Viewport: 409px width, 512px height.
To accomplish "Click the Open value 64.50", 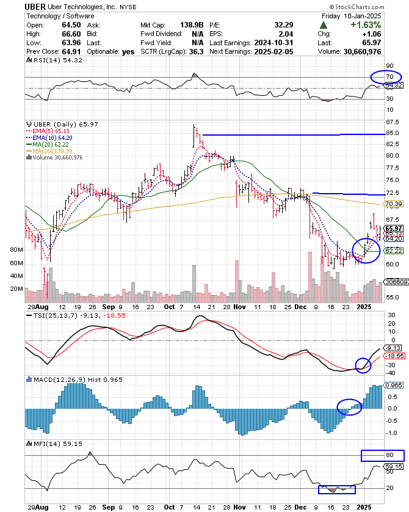I will click(x=71, y=25).
